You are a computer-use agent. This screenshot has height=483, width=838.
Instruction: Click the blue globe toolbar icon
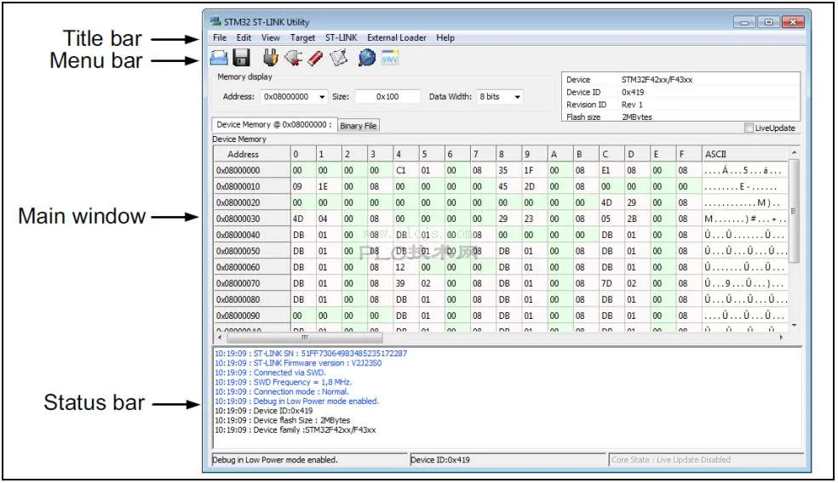[x=366, y=58]
